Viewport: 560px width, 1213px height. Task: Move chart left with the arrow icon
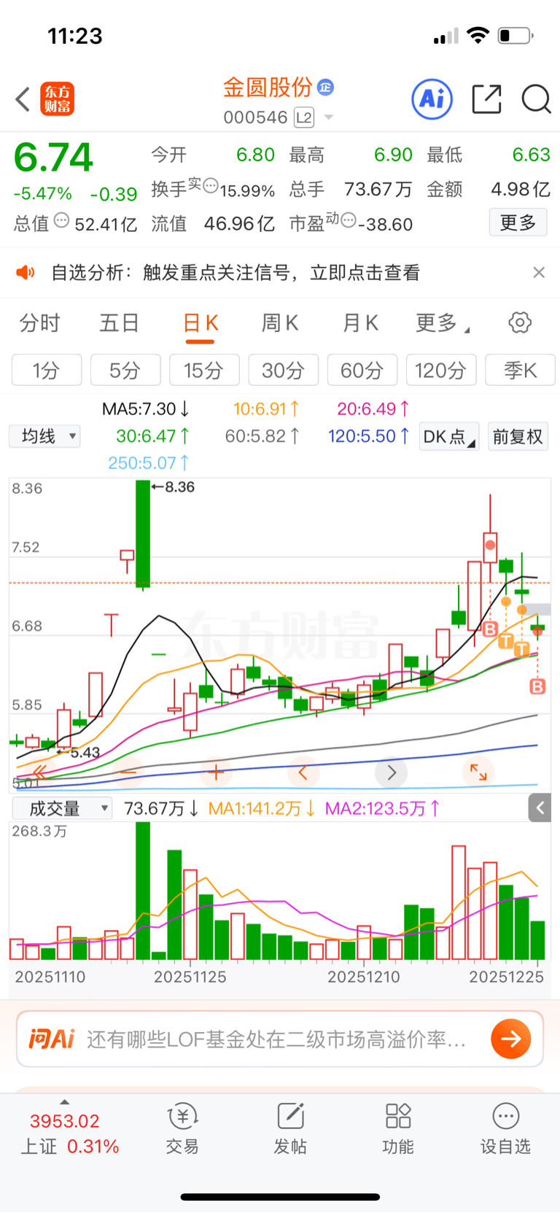(x=303, y=772)
